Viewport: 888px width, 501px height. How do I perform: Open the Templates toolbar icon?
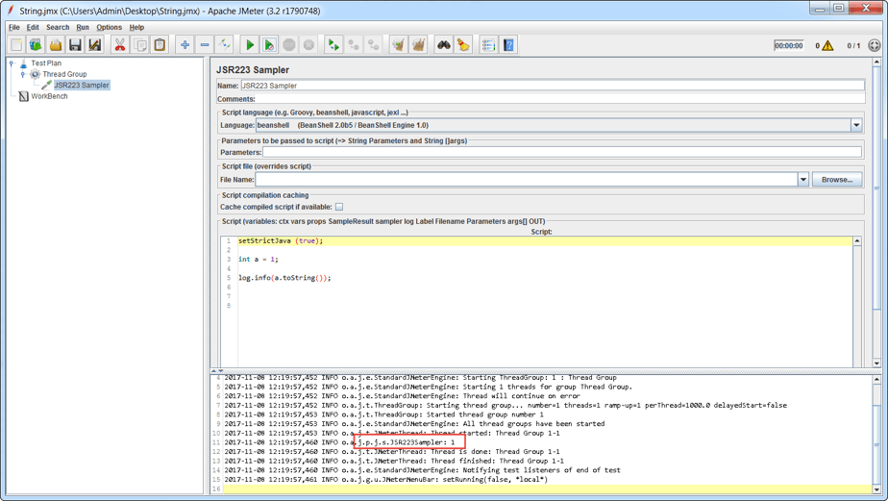tap(36, 45)
